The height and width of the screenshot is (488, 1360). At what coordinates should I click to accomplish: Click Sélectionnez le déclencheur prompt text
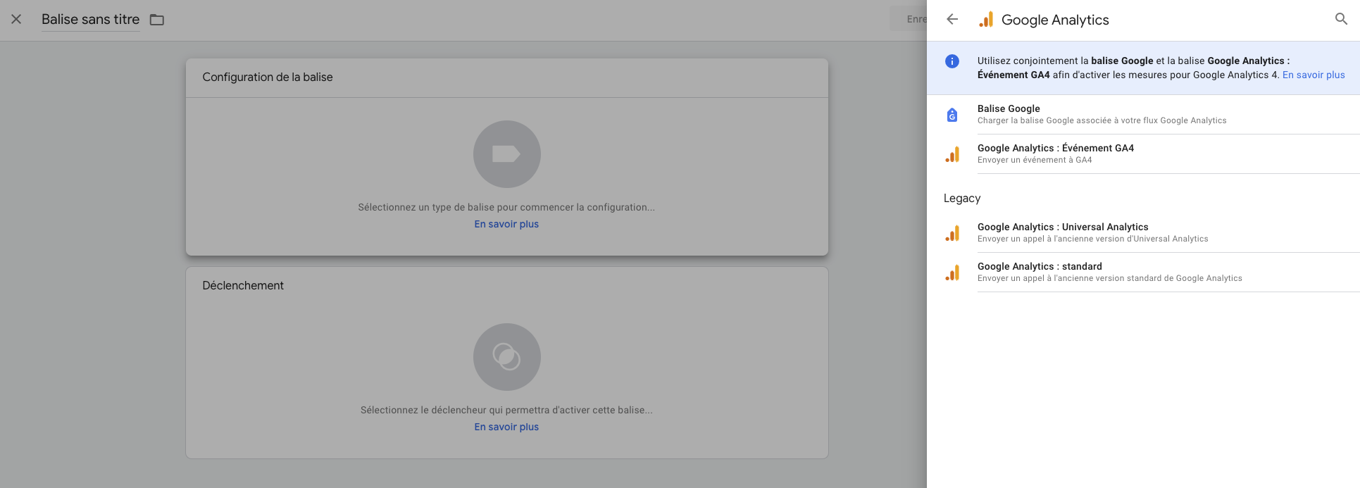point(506,410)
